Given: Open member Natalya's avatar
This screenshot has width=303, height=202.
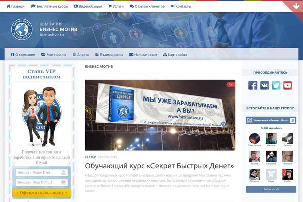Looking at the screenshot, I should point(288,157).
